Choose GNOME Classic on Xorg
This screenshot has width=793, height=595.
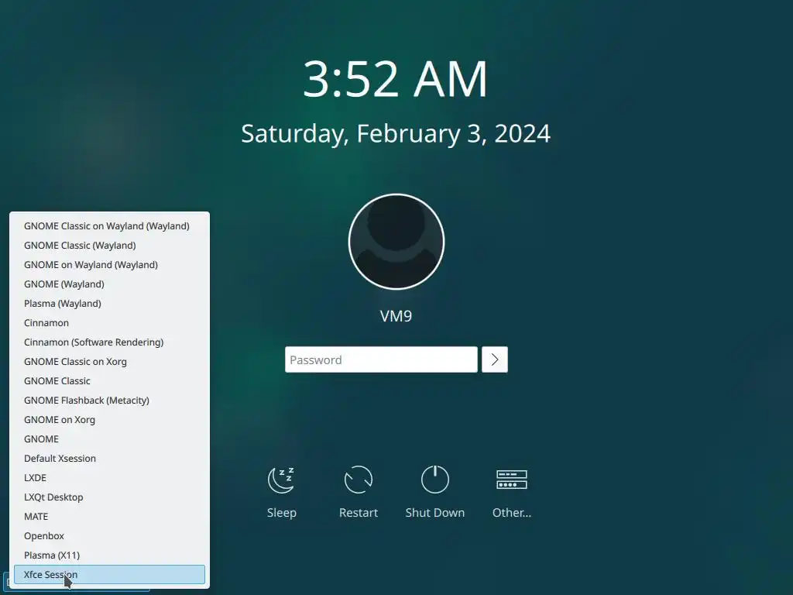[x=109, y=362]
